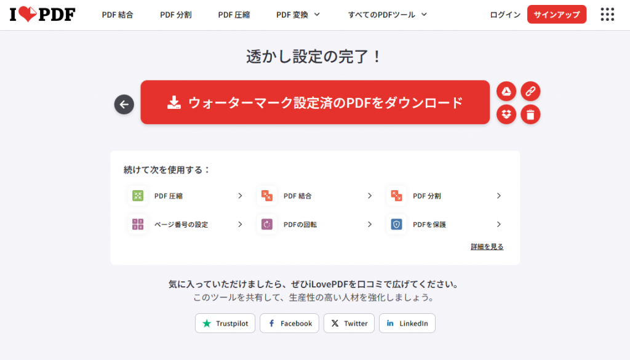The image size is (630, 360).
Task: Expand the PDF変換 dropdown menu
Action: (298, 14)
